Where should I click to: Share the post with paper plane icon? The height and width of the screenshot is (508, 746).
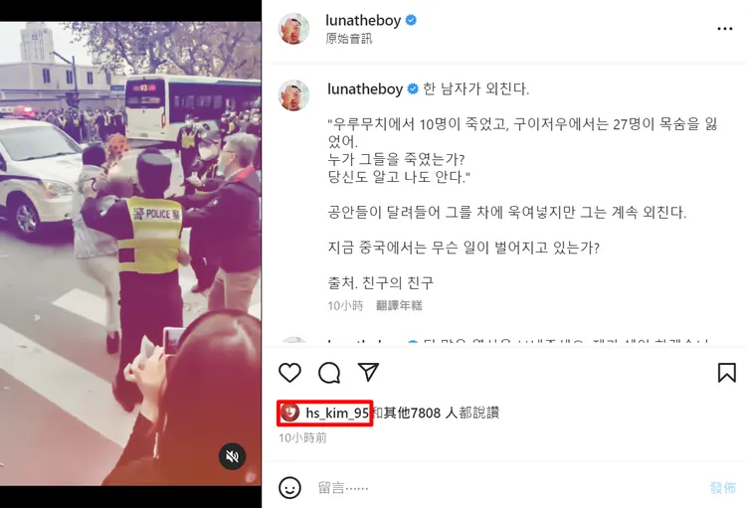click(x=368, y=372)
